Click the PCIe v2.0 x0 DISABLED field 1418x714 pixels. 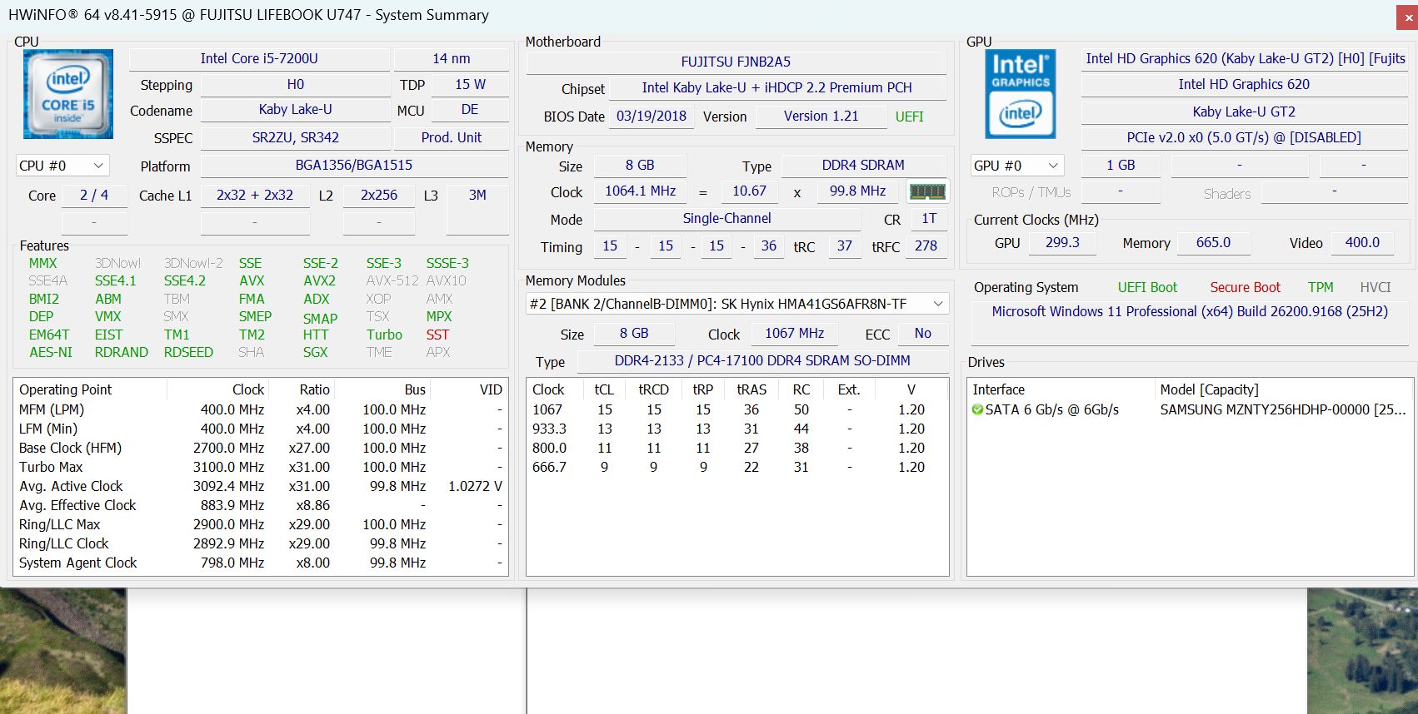pyautogui.click(x=1244, y=137)
